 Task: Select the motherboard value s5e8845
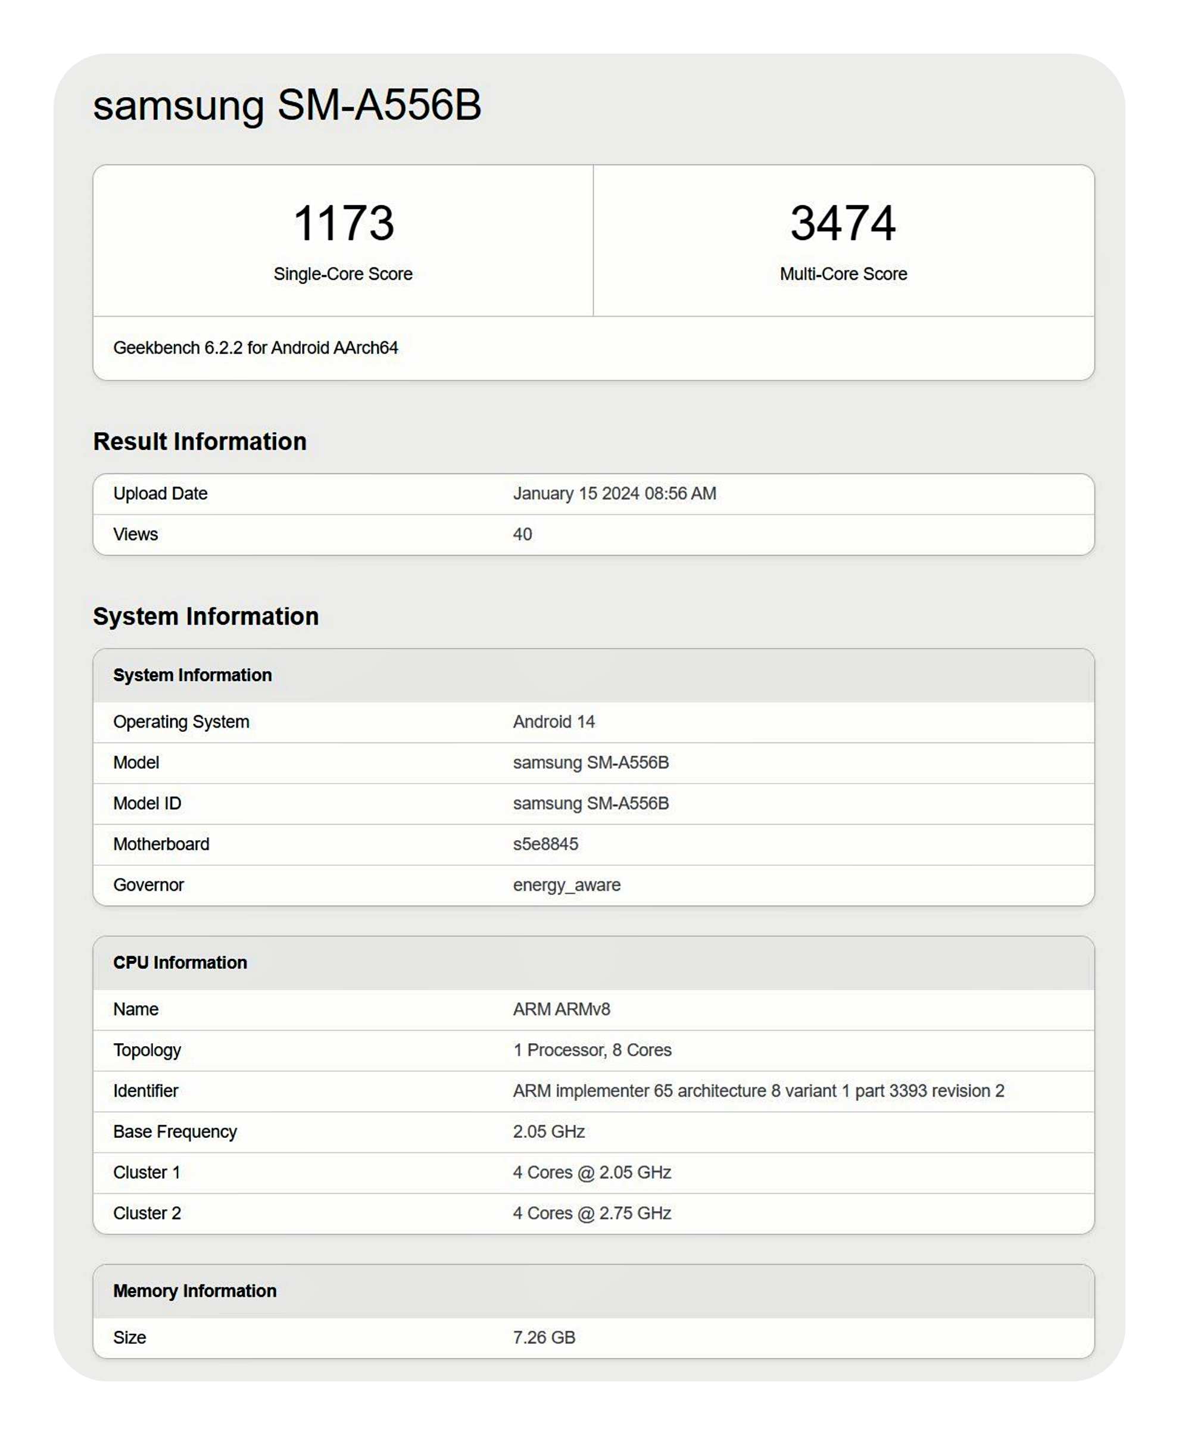(545, 844)
